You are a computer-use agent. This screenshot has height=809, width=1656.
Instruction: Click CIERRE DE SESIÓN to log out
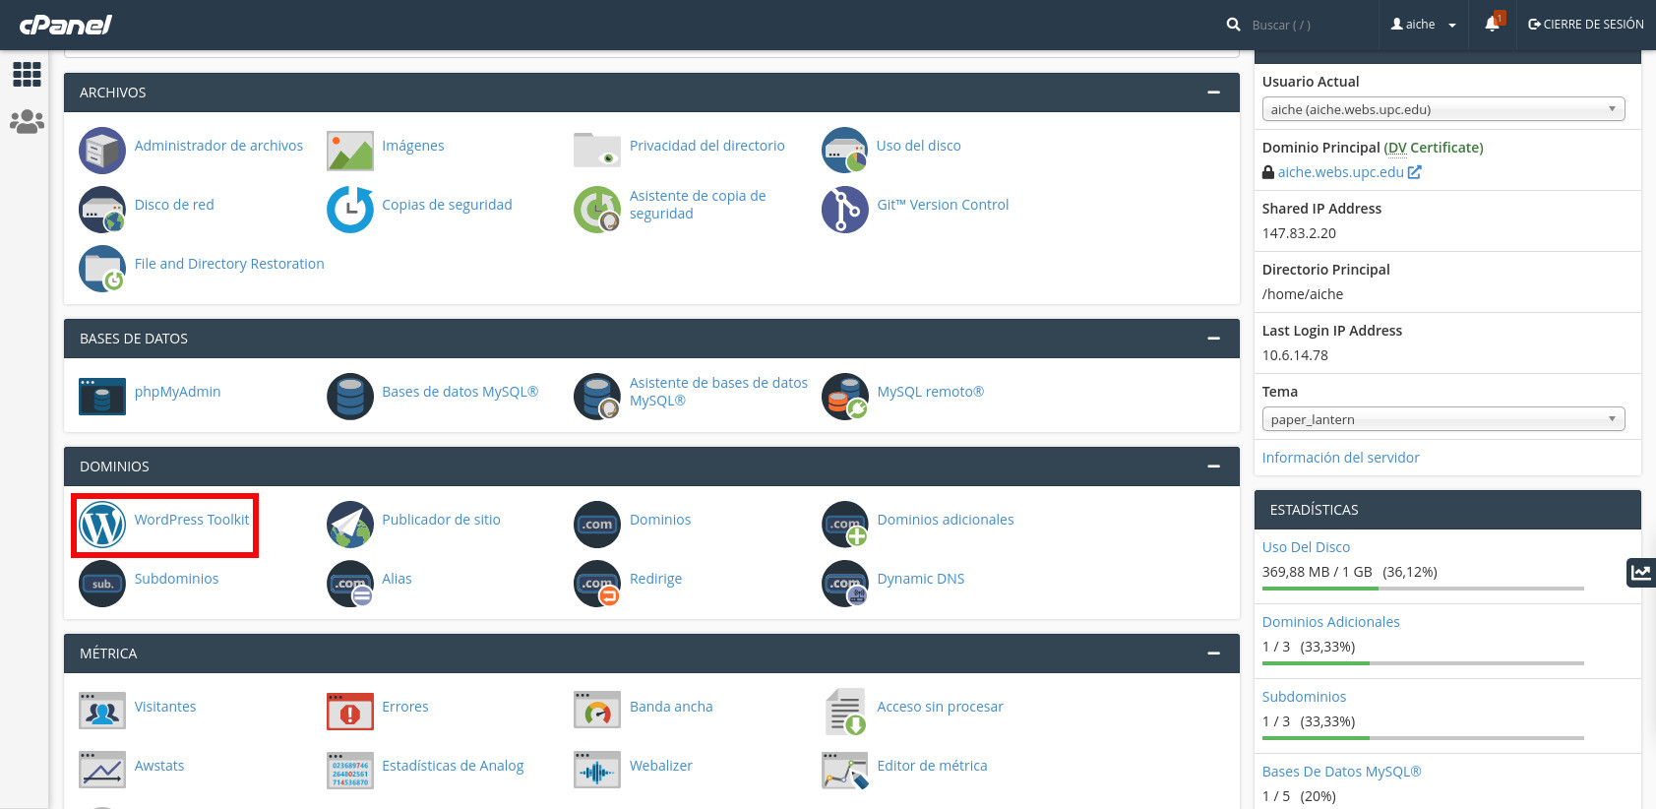(1585, 25)
